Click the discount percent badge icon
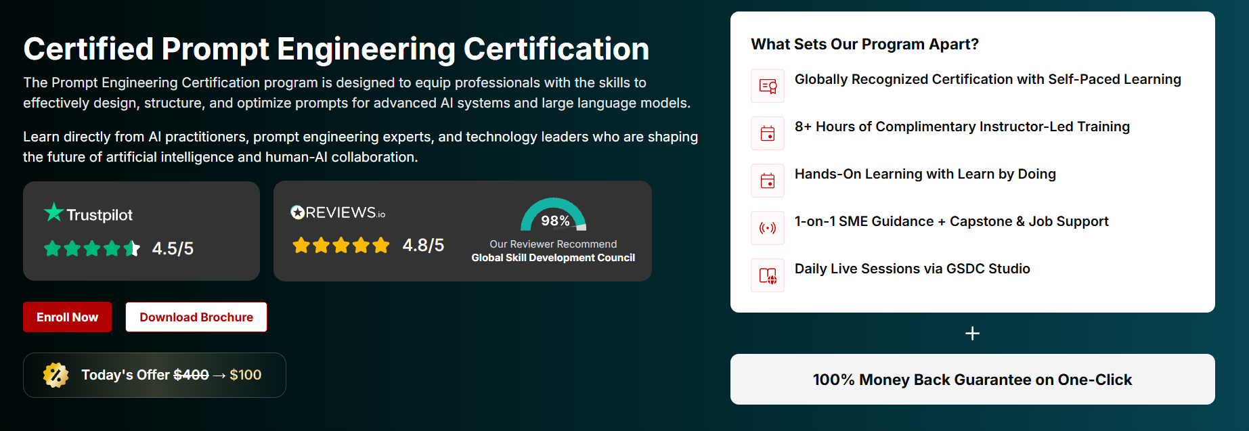Viewport: 1249px width, 431px height. (56, 375)
